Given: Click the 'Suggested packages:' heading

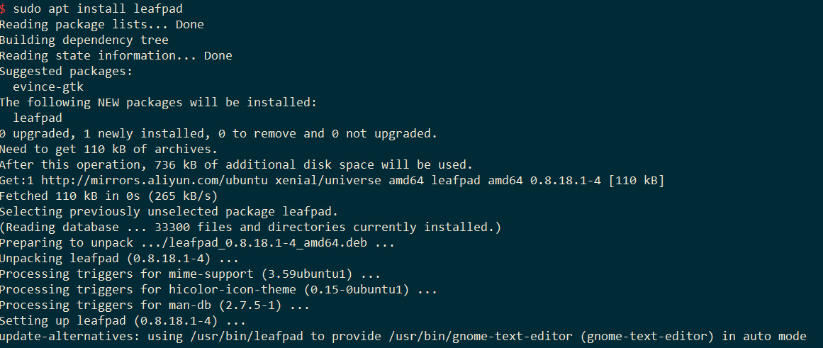Looking at the screenshot, I should pos(67,71).
